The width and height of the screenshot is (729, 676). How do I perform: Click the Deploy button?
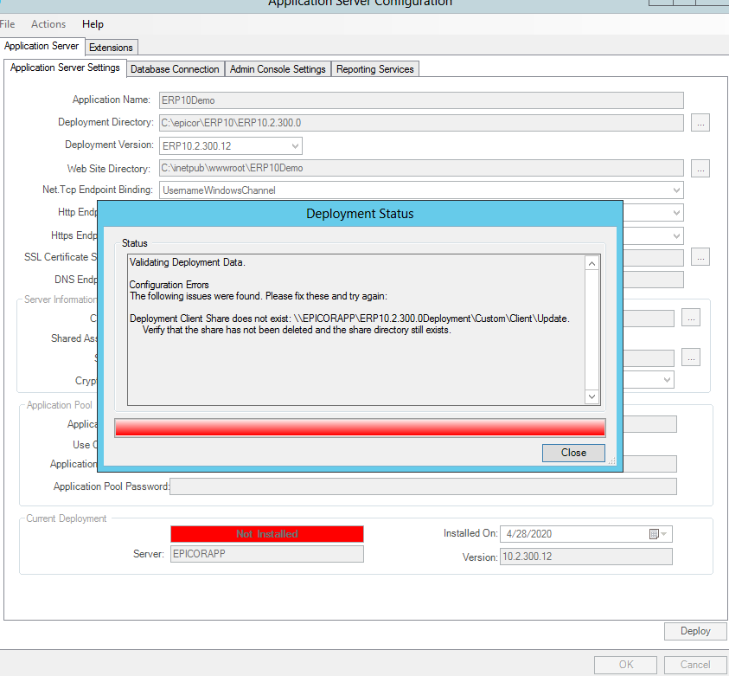click(x=695, y=631)
